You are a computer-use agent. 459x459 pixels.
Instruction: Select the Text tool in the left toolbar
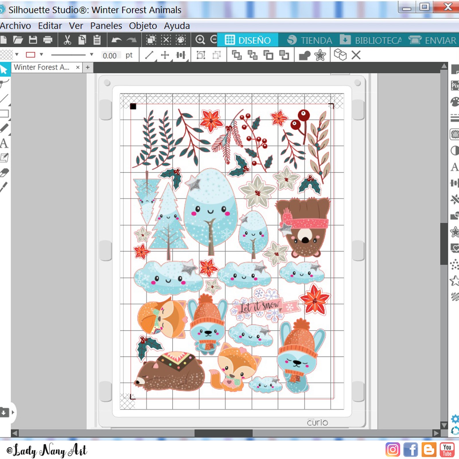[4, 143]
